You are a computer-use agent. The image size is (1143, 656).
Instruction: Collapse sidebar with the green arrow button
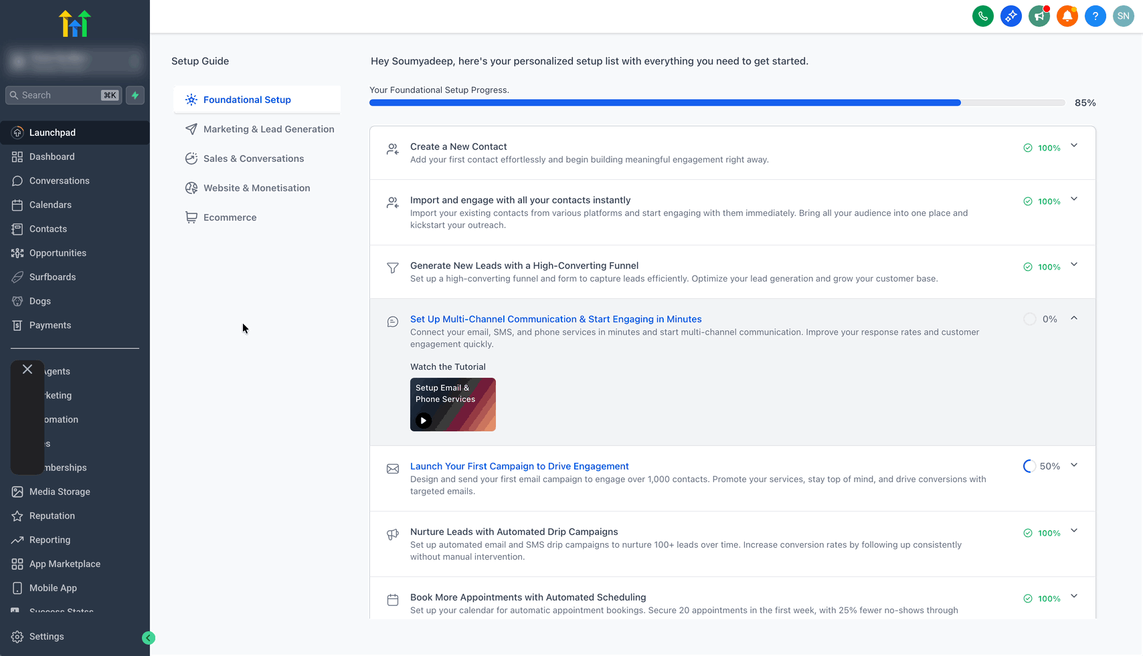coord(149,638)
